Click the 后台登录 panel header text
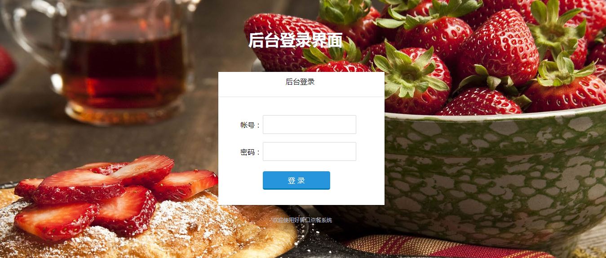The image size is (606, 258). pos(300,82)
